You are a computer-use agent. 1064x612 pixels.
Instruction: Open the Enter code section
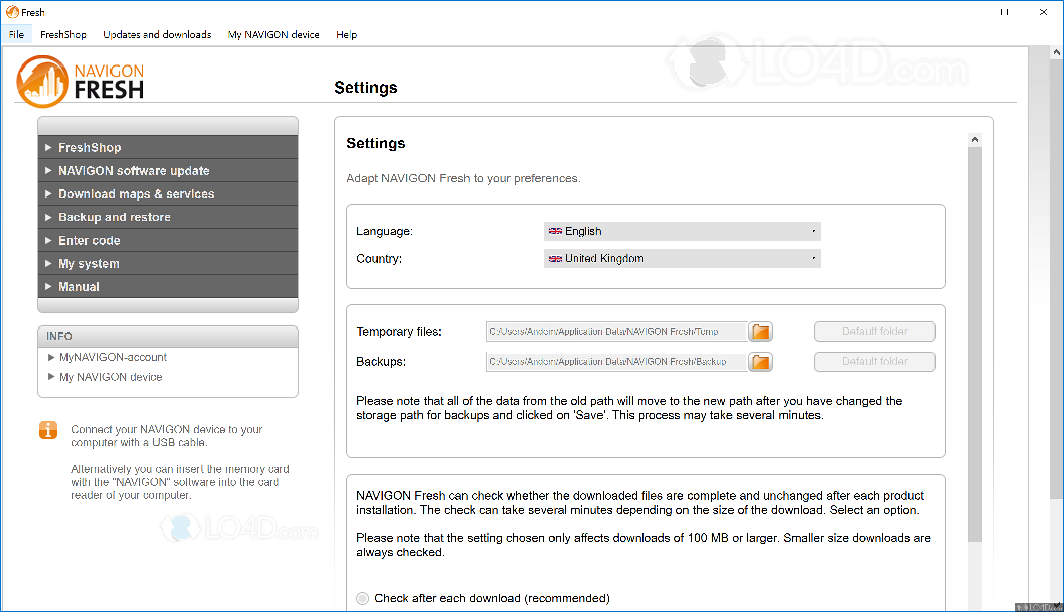coord(89,241)
